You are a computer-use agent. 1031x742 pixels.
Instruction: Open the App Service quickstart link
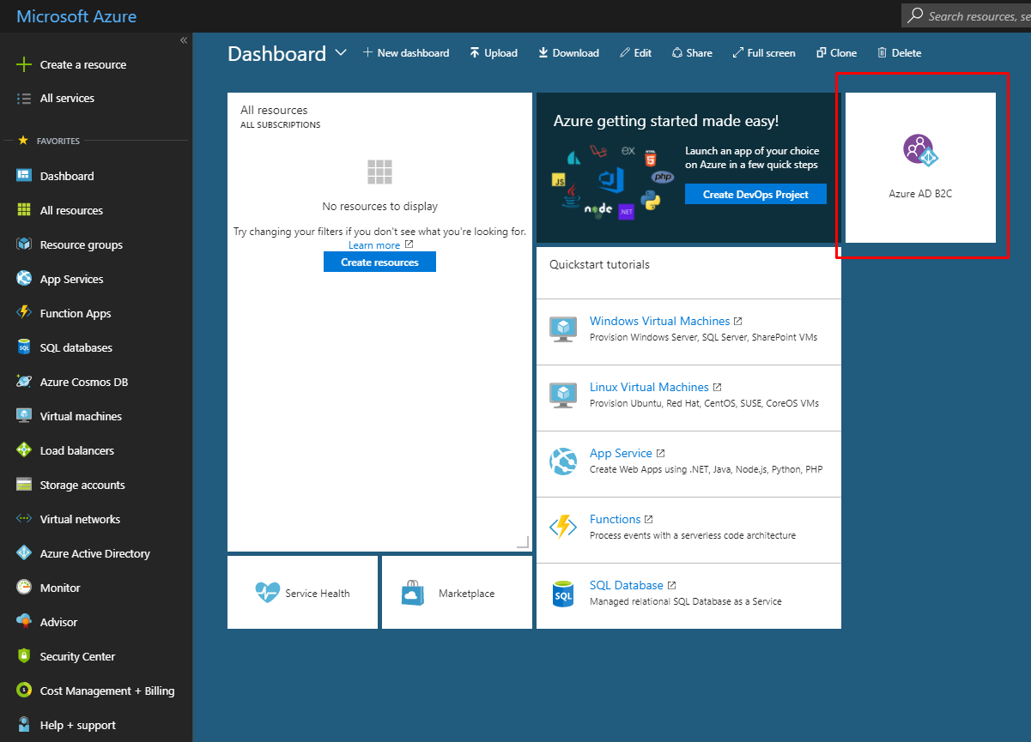[621, 453]
